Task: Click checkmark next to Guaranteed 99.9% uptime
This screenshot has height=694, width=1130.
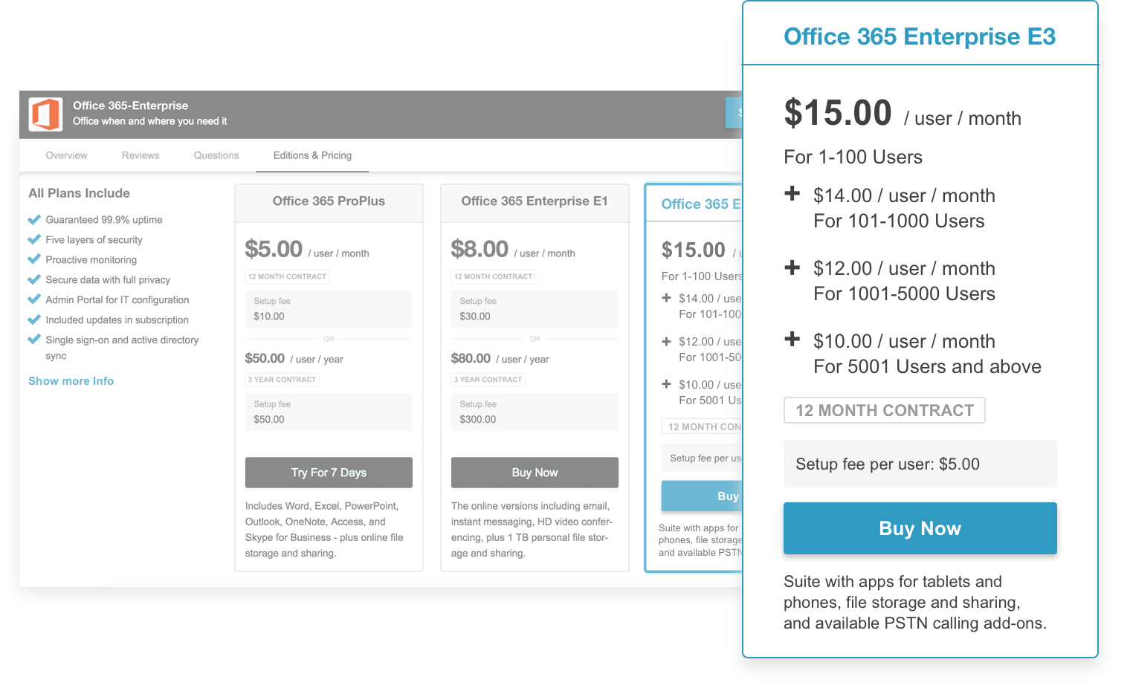Action: point(34,219)
